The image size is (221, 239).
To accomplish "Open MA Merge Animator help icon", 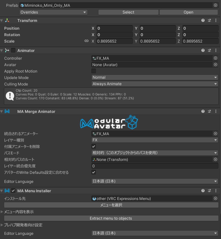I will pyautogui.click(x=203, y=111).
